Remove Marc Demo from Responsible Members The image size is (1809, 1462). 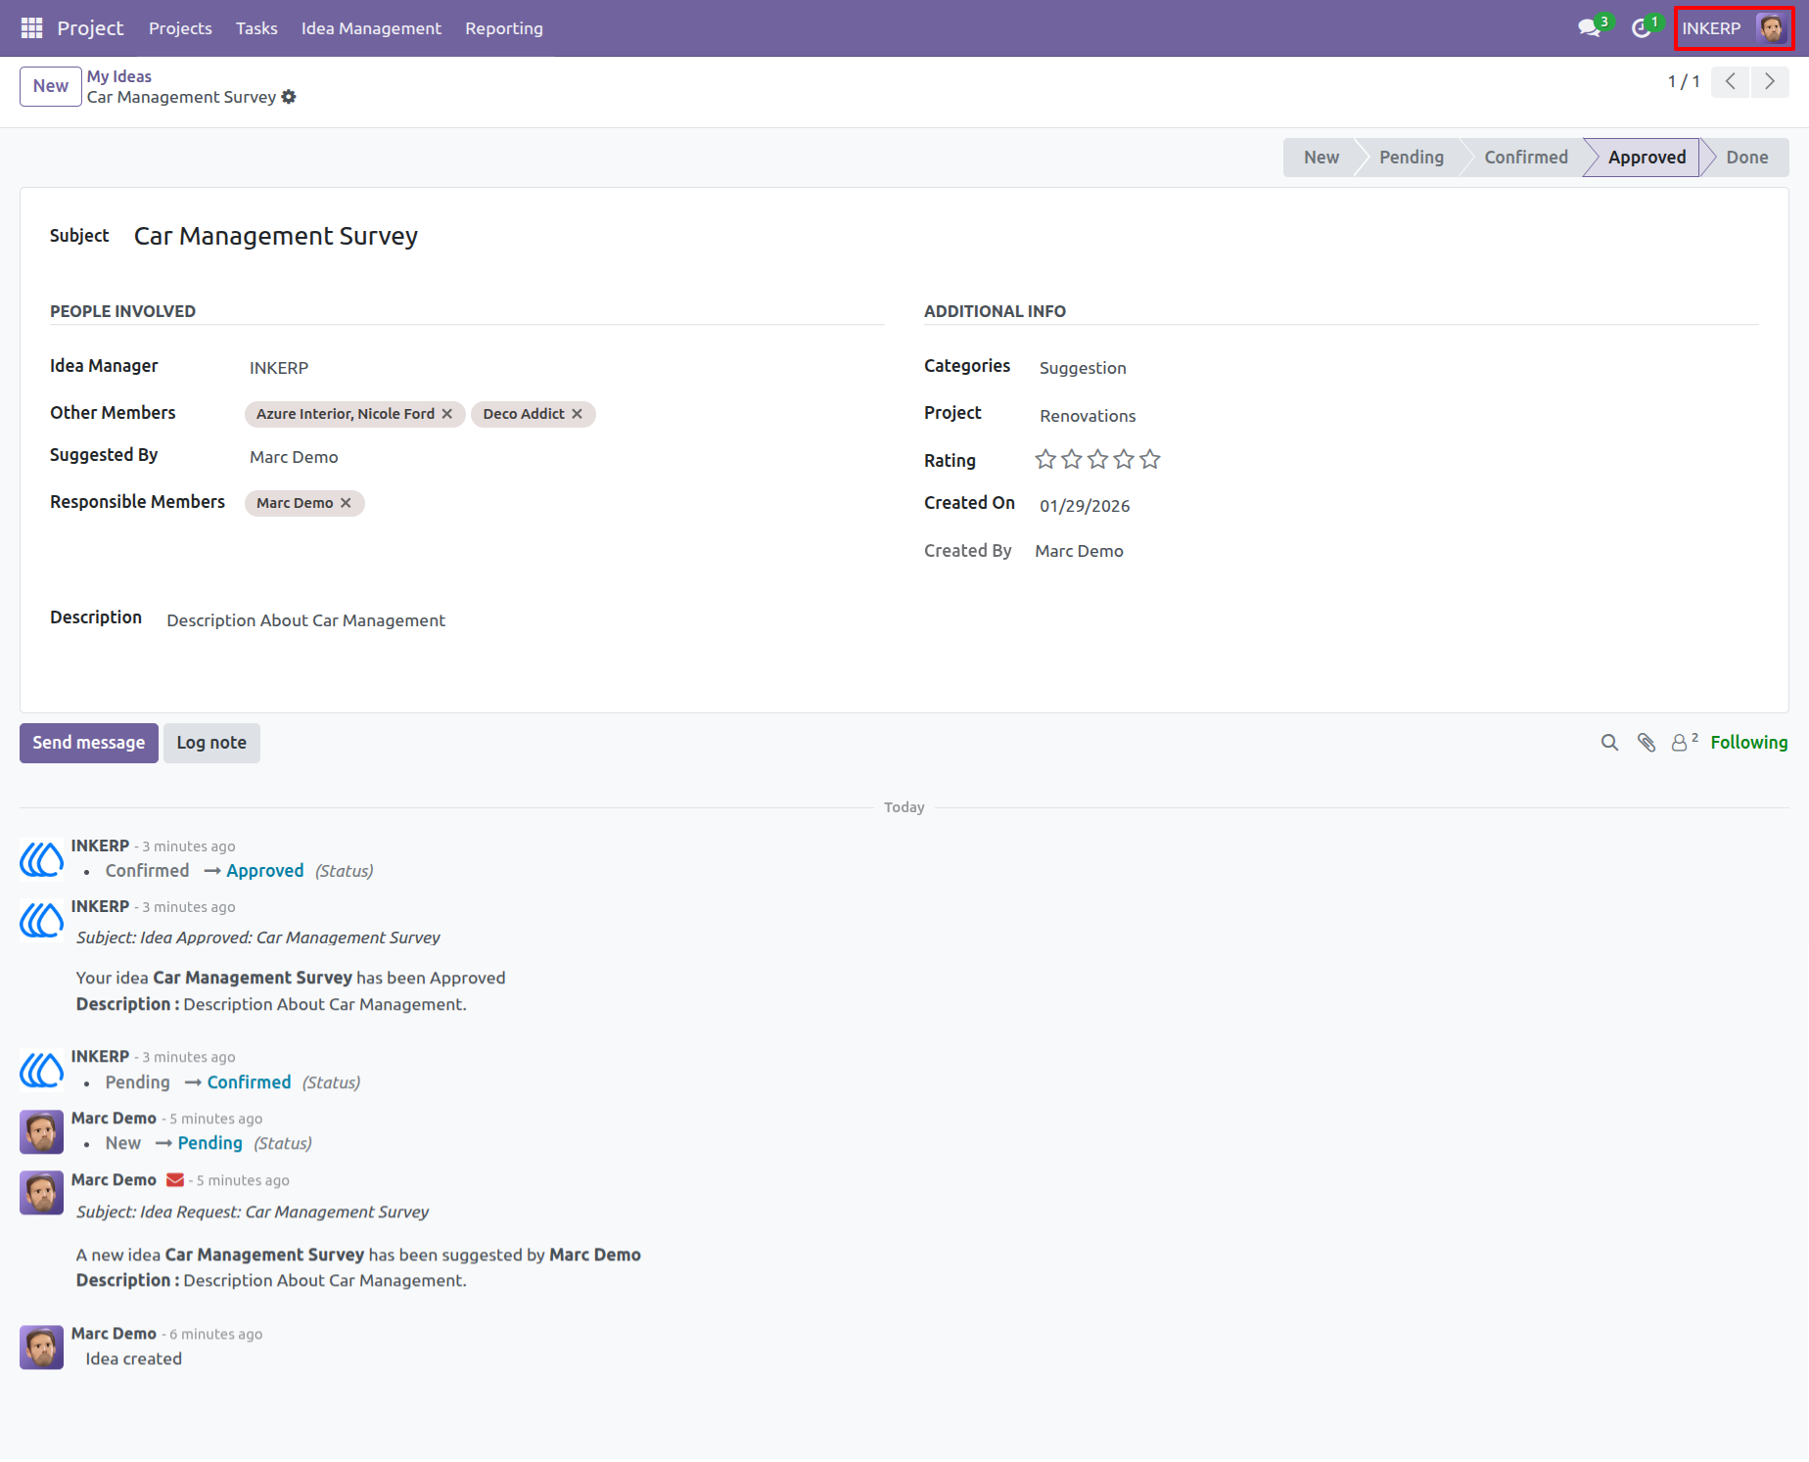(x=346, y=503)
